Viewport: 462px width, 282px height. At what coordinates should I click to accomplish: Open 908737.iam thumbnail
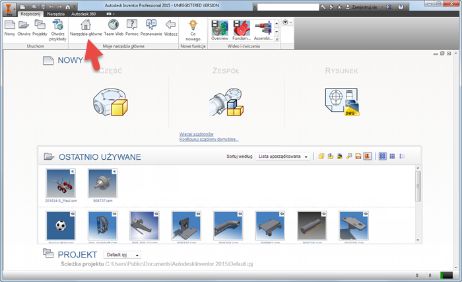pyautogui.click(x=102, y=183)
